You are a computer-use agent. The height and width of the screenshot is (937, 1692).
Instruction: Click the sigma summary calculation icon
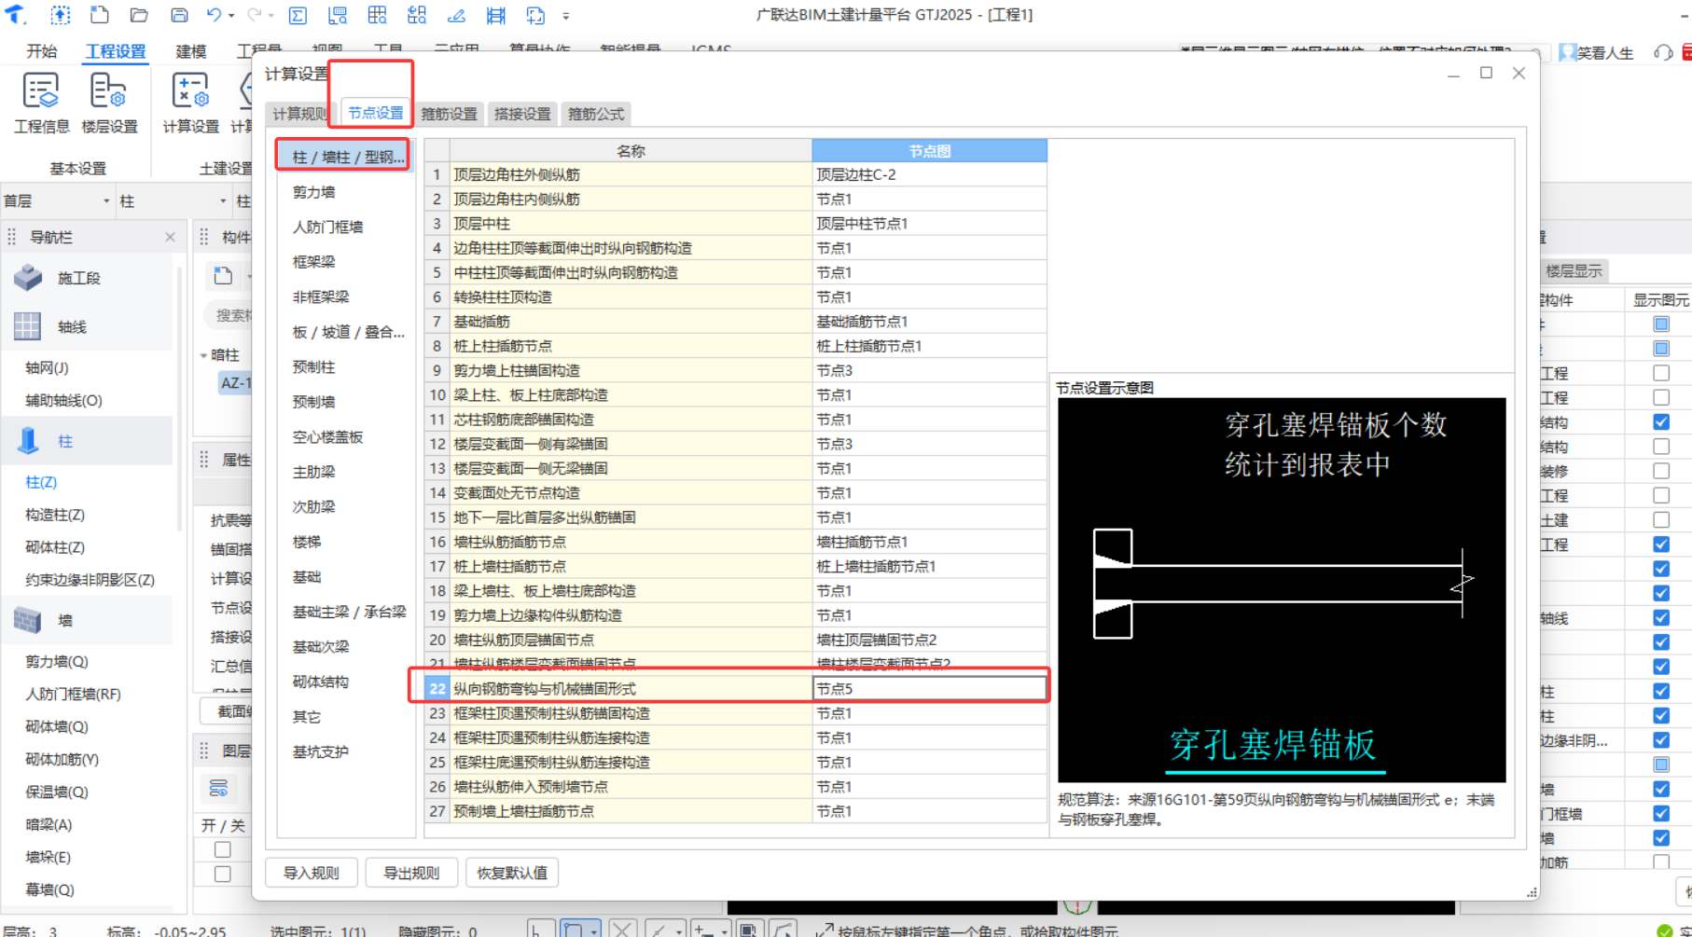[x=298, y=15]
